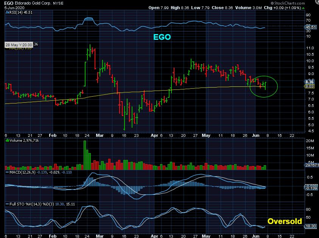Click May on the bottom date axis
The height and width of the screenshot is (238, 319).
(x=206, y=236)
